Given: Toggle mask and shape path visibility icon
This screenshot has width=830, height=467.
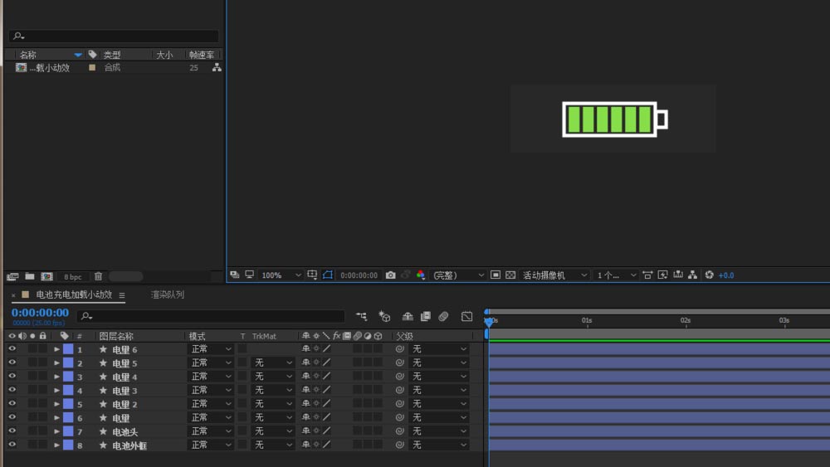Looking at the screenshot, I should point(328,275).
